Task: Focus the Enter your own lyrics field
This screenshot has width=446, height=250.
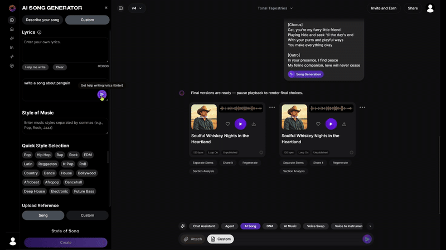Action: point(65,50)
